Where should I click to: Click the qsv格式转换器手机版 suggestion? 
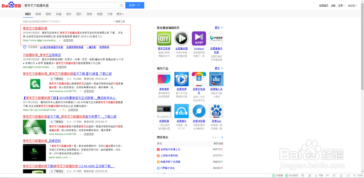click(x=52, y=47)
